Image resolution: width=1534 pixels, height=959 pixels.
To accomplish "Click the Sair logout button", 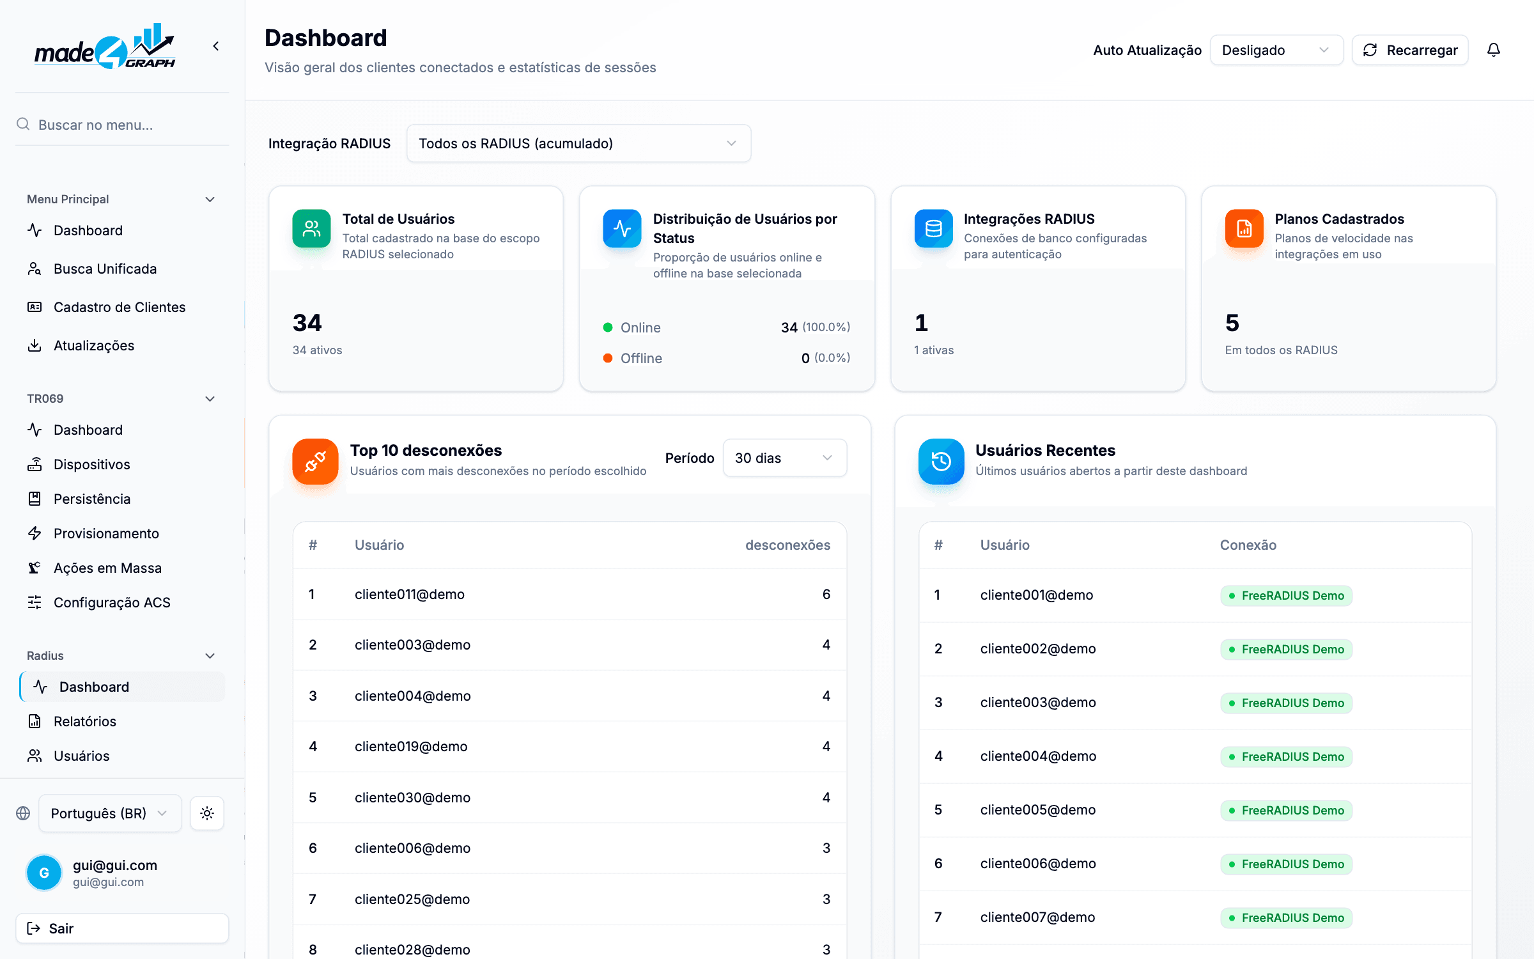I will (122, 928).
